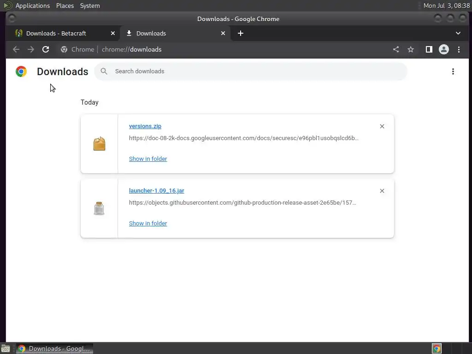Remove launcher-1.09_16.jar from the list
472x354 pixels.
coord(382,191)
